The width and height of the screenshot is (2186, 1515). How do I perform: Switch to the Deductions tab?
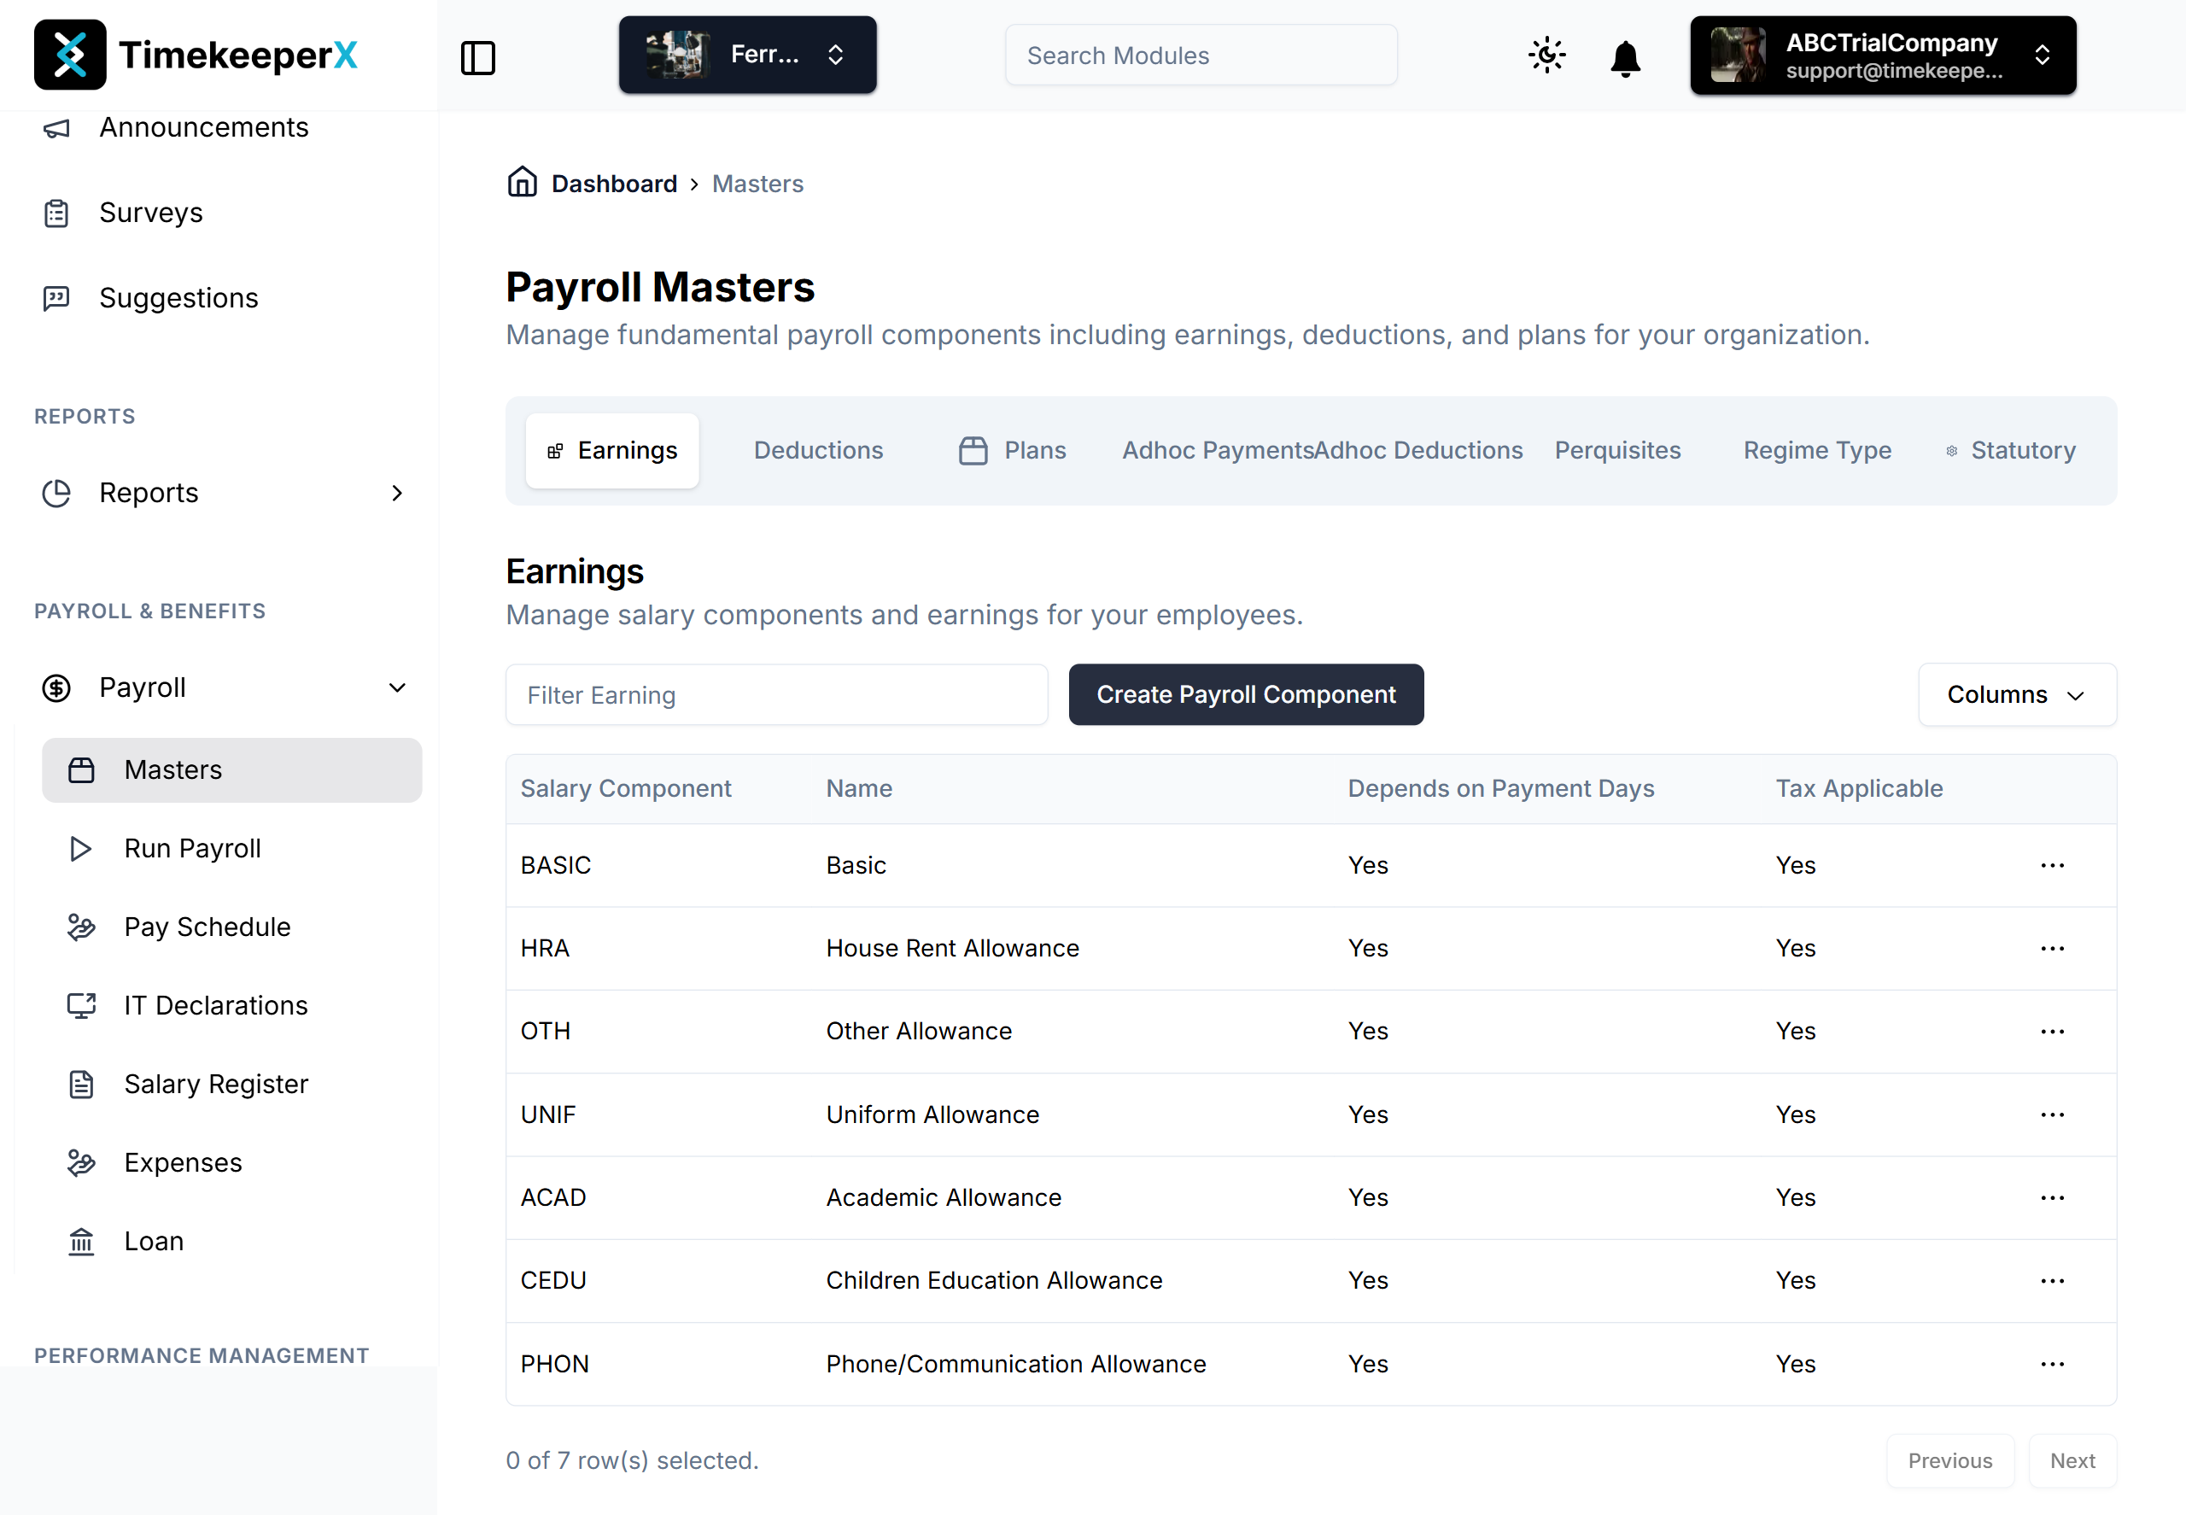point(817,450)
